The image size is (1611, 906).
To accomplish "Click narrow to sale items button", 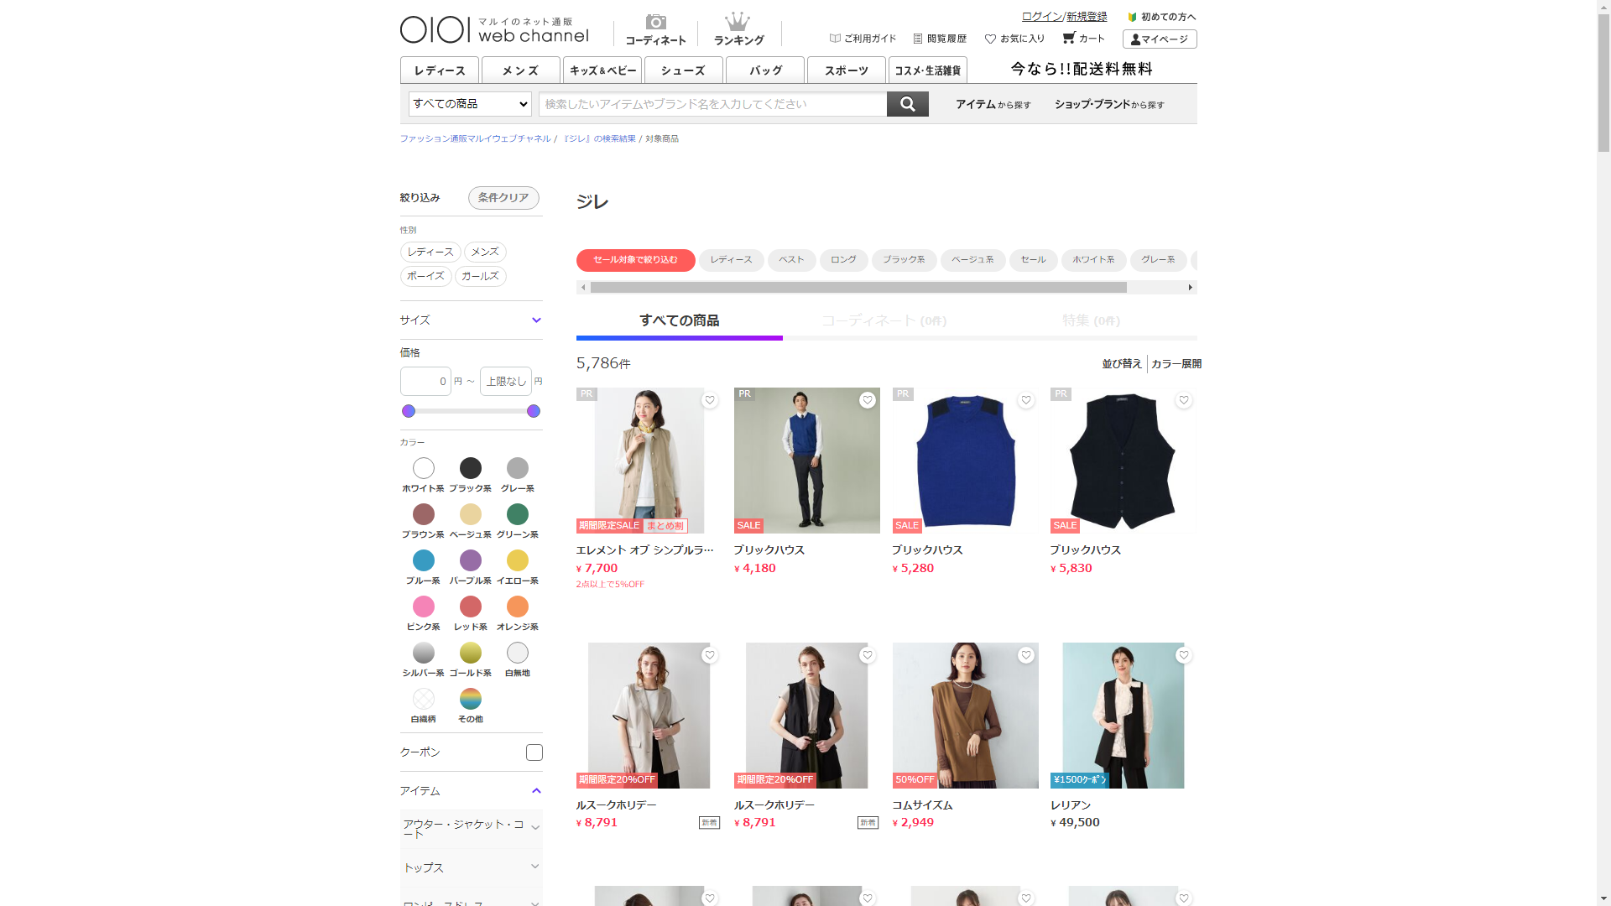I will coord(635,260).
